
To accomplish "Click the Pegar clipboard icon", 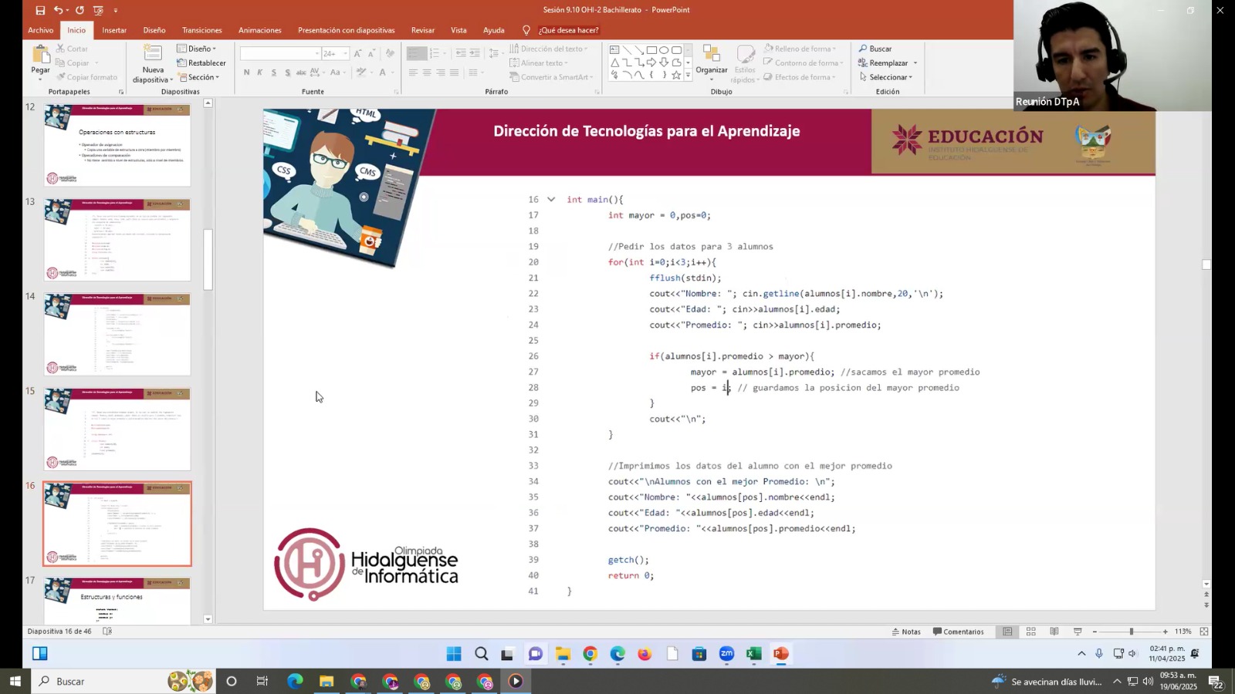I will click(40, 56).
